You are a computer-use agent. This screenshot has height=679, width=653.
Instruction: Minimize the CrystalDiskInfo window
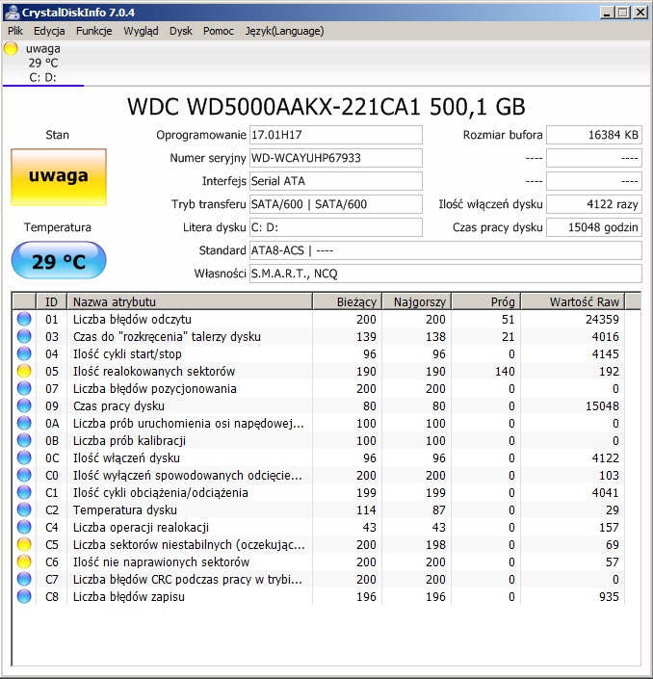(607, 13)
